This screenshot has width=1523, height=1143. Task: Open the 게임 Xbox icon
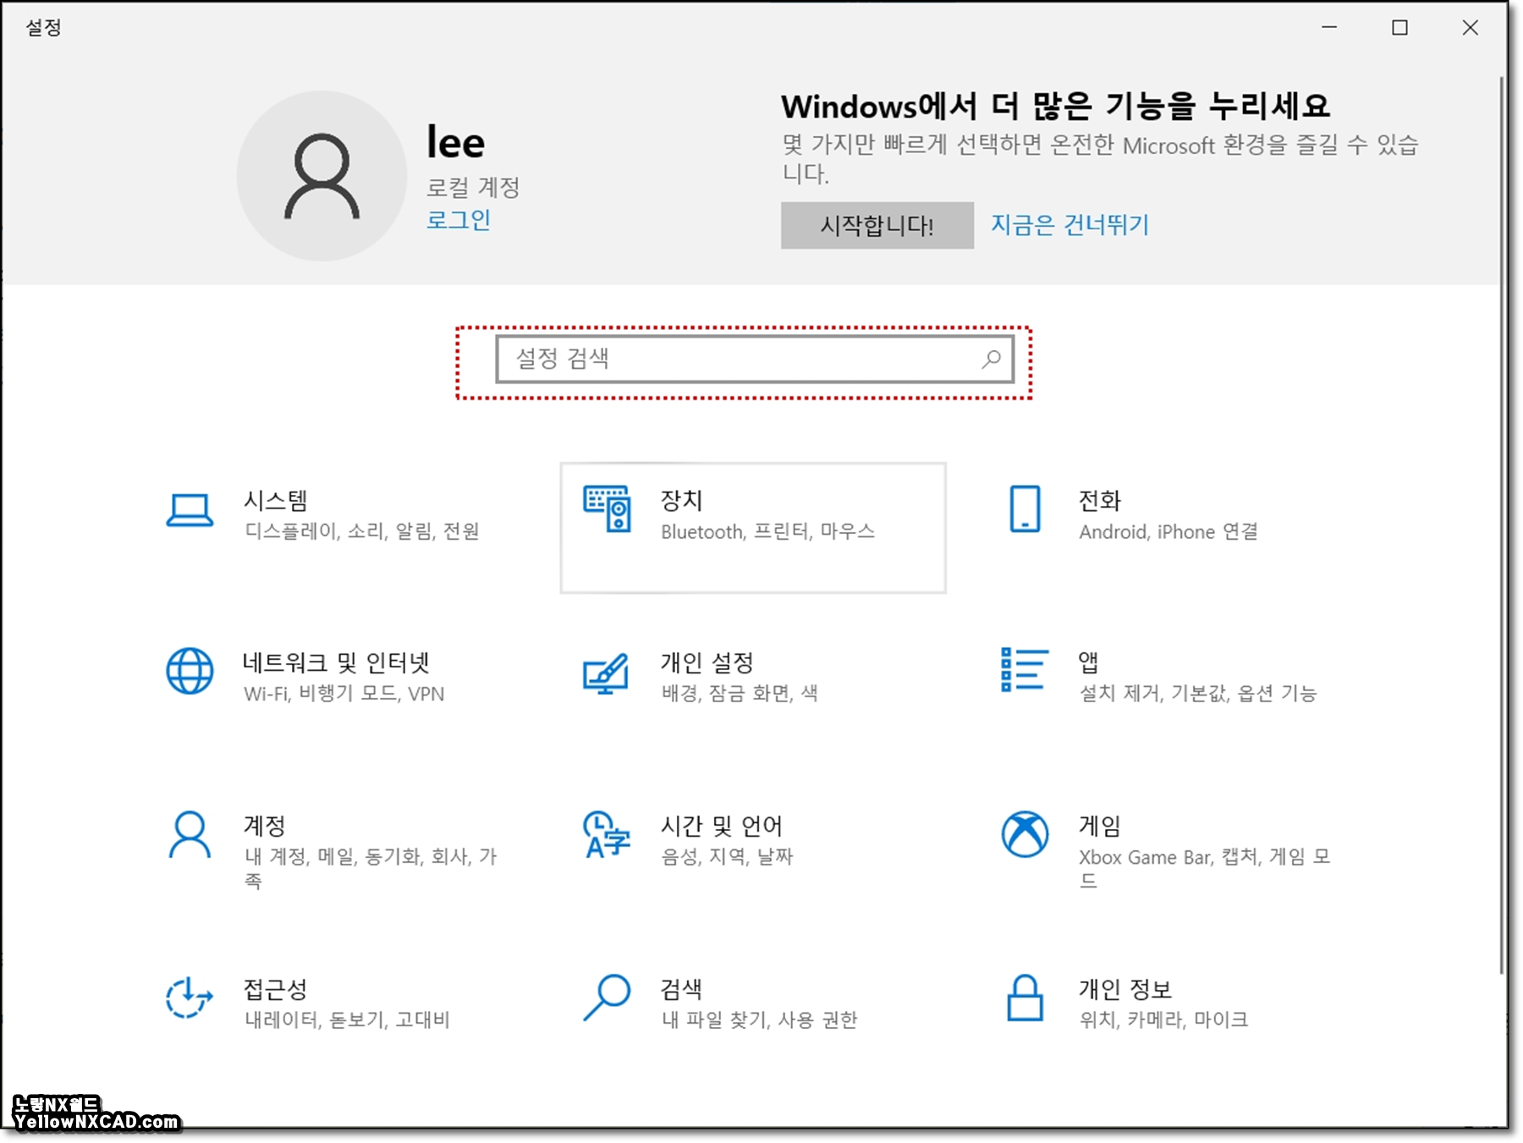tap(1025, 834)
